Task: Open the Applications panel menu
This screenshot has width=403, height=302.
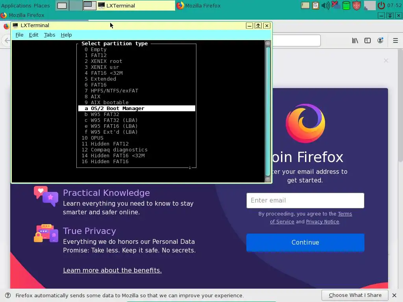Action: pyautogui.click(x=16, y=6)
